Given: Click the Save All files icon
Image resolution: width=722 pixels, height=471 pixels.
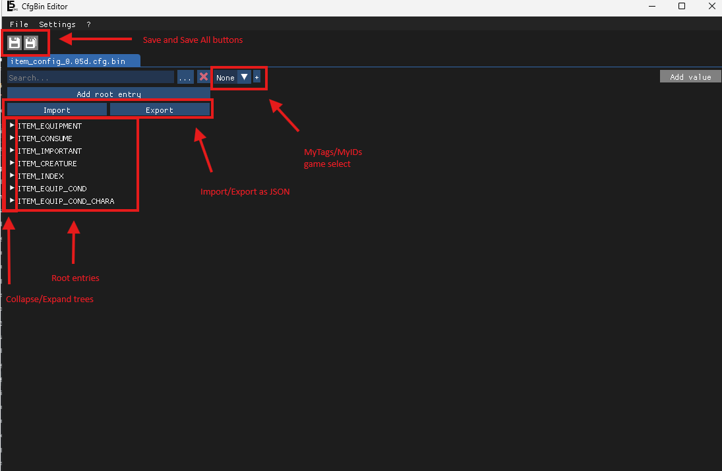Looking at the screenshot, I should pyautogui.click(x=31, y=42).
